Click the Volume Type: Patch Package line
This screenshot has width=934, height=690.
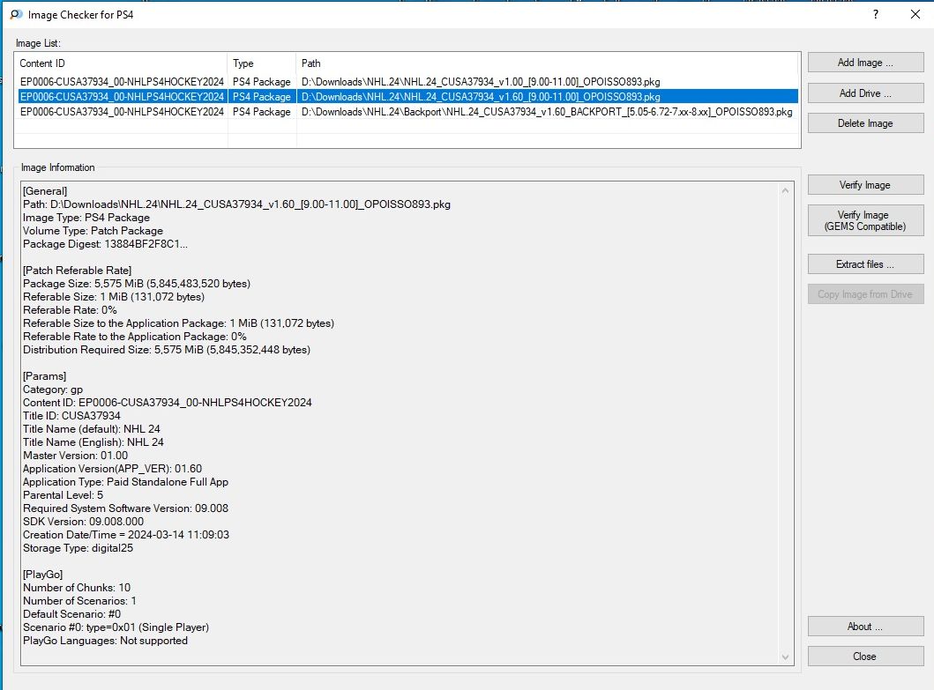(93, 231)
